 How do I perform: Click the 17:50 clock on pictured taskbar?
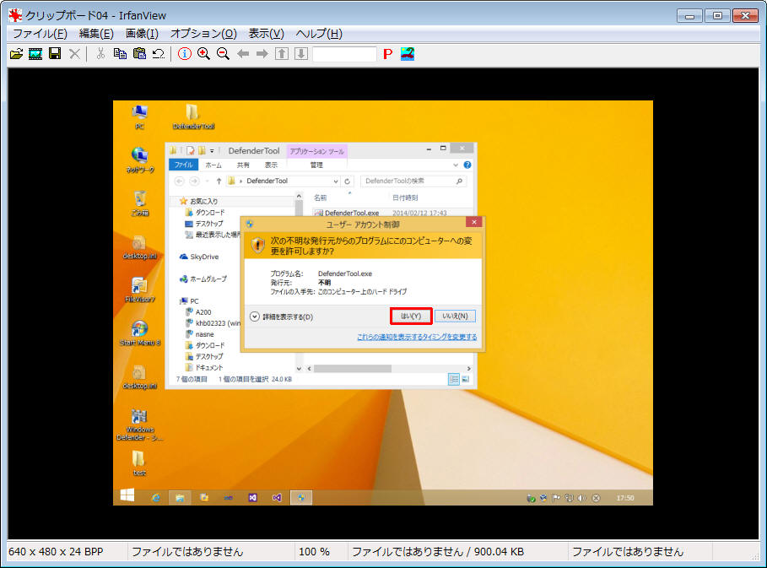(625, 498)
